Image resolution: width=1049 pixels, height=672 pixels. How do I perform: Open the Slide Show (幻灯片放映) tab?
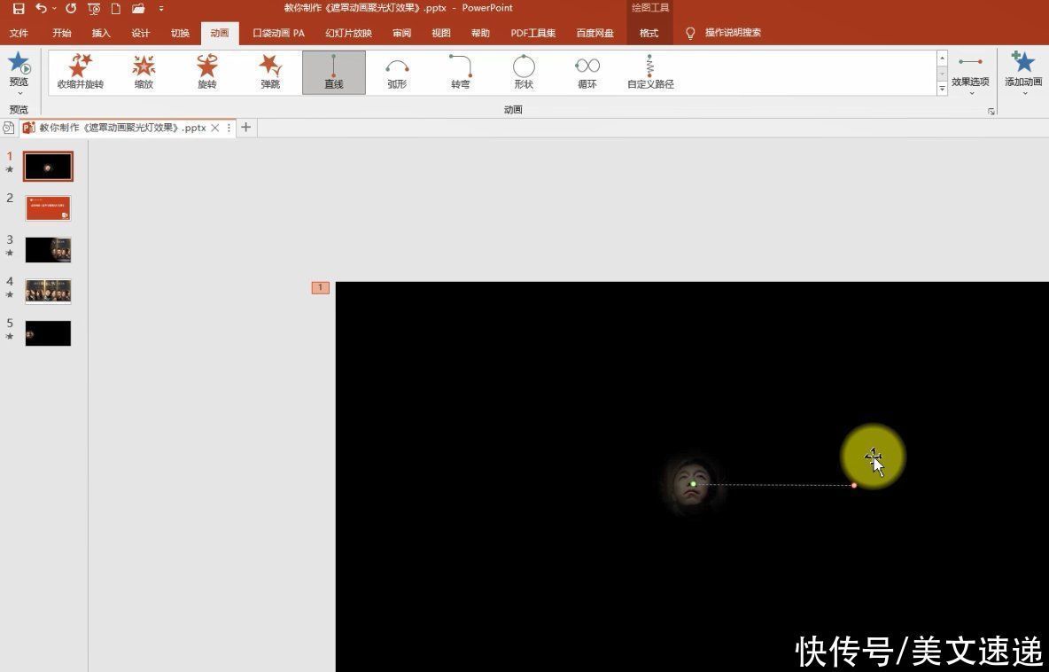tap(347, 33)
